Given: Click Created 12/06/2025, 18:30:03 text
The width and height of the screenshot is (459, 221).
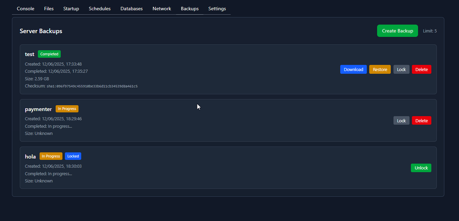Looking at the screenshot, I should [53, 166].
